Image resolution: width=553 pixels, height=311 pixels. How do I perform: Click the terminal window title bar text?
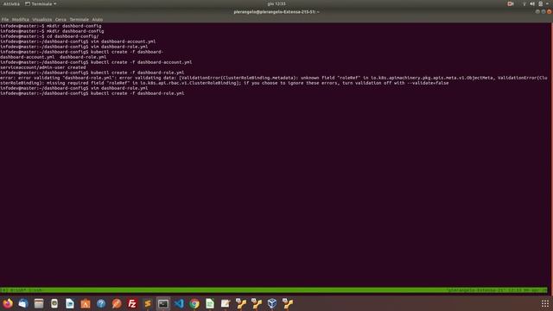pos(276,12)
